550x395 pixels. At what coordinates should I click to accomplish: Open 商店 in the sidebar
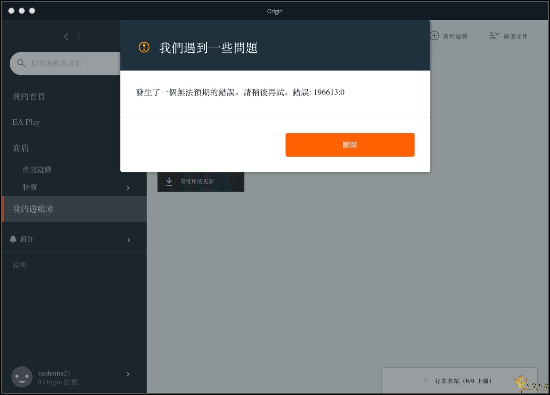21,148
